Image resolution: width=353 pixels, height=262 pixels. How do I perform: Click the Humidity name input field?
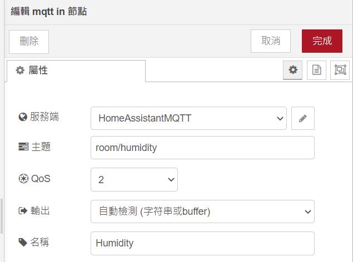202,243
